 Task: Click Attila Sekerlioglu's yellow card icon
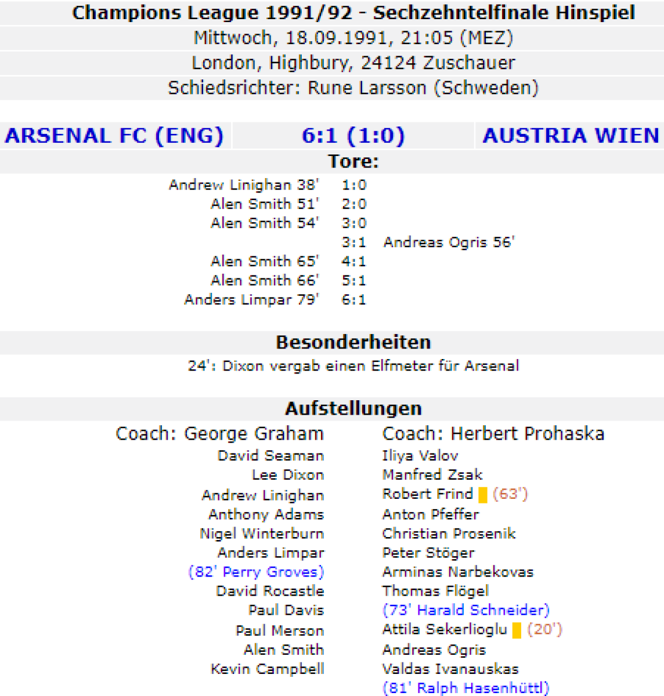[517, 630]
